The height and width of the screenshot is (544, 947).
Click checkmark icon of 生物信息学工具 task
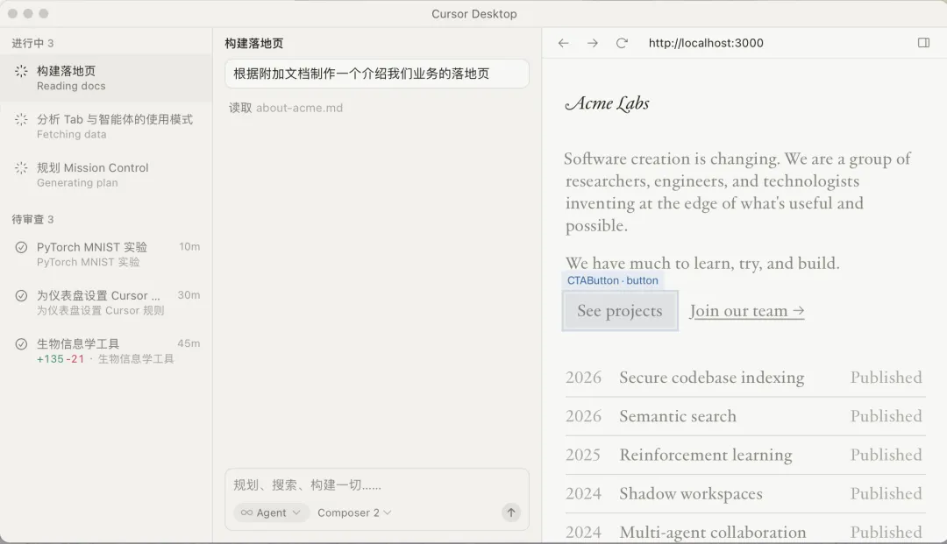tap(21, 343)
